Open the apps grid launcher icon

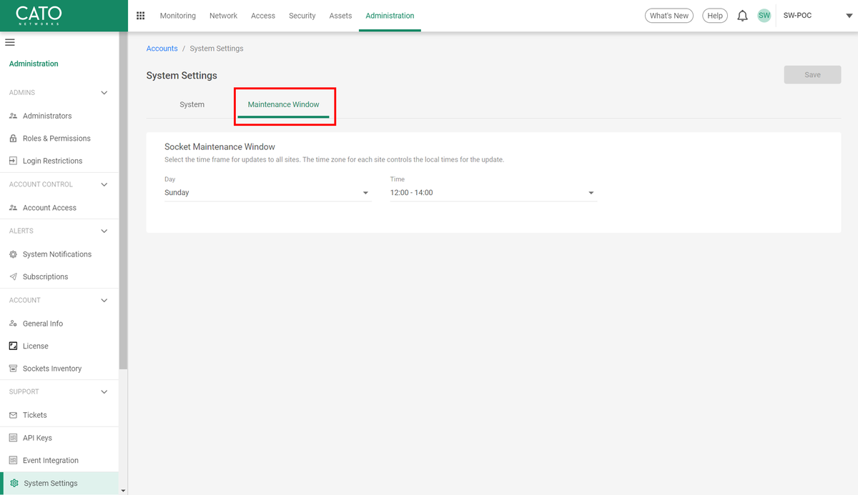pos(140,16)
